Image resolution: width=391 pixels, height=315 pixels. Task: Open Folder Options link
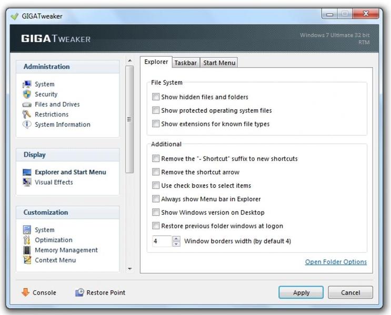coord(336,262)
